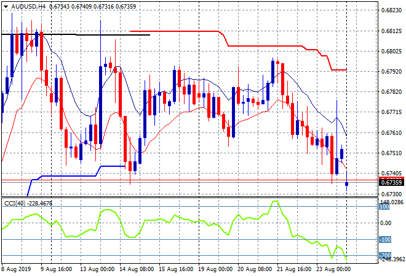Click the 0.67820 price scale label
This screenshot has width=406, height=276.
tap(391, 91)
